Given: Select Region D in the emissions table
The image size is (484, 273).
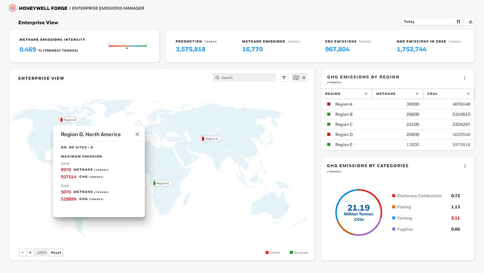Looking at the screenshot, I should 398,134.
